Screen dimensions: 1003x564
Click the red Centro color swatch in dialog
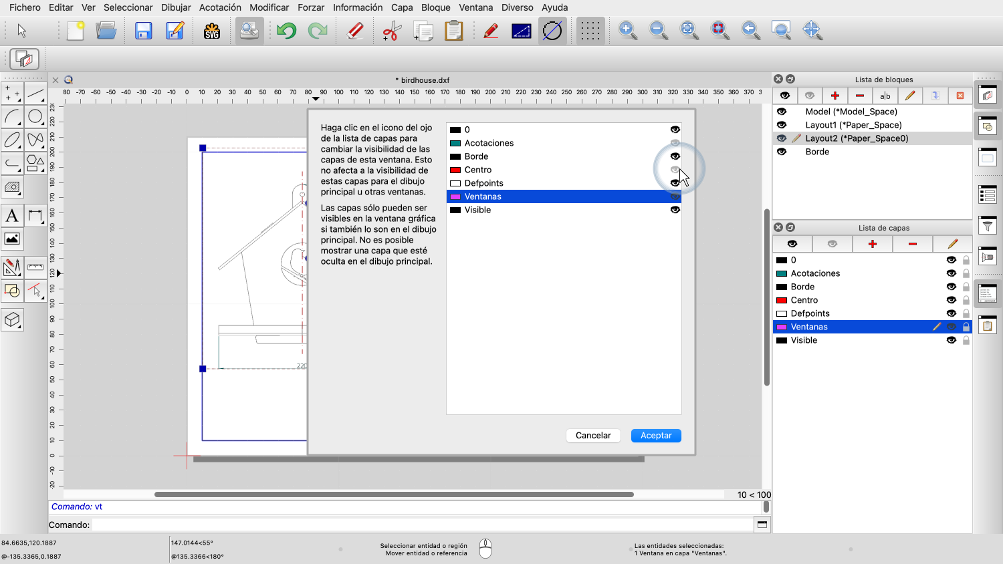[455, 170]
